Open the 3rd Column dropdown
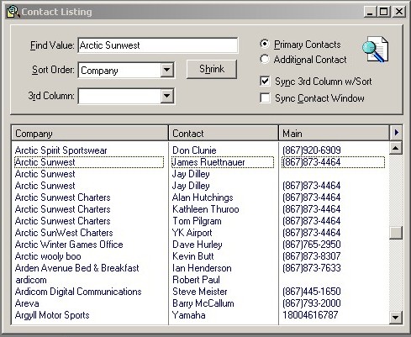The image size is (411, 337). tap(167, 96)
